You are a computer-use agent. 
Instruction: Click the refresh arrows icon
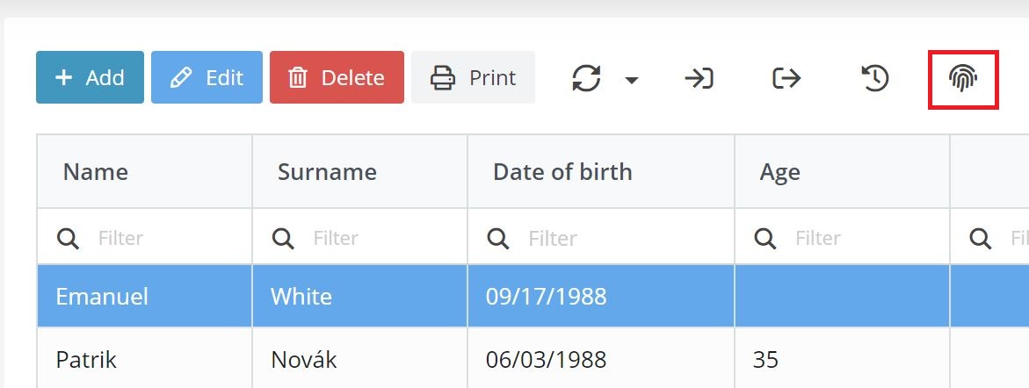click(586, 79)
